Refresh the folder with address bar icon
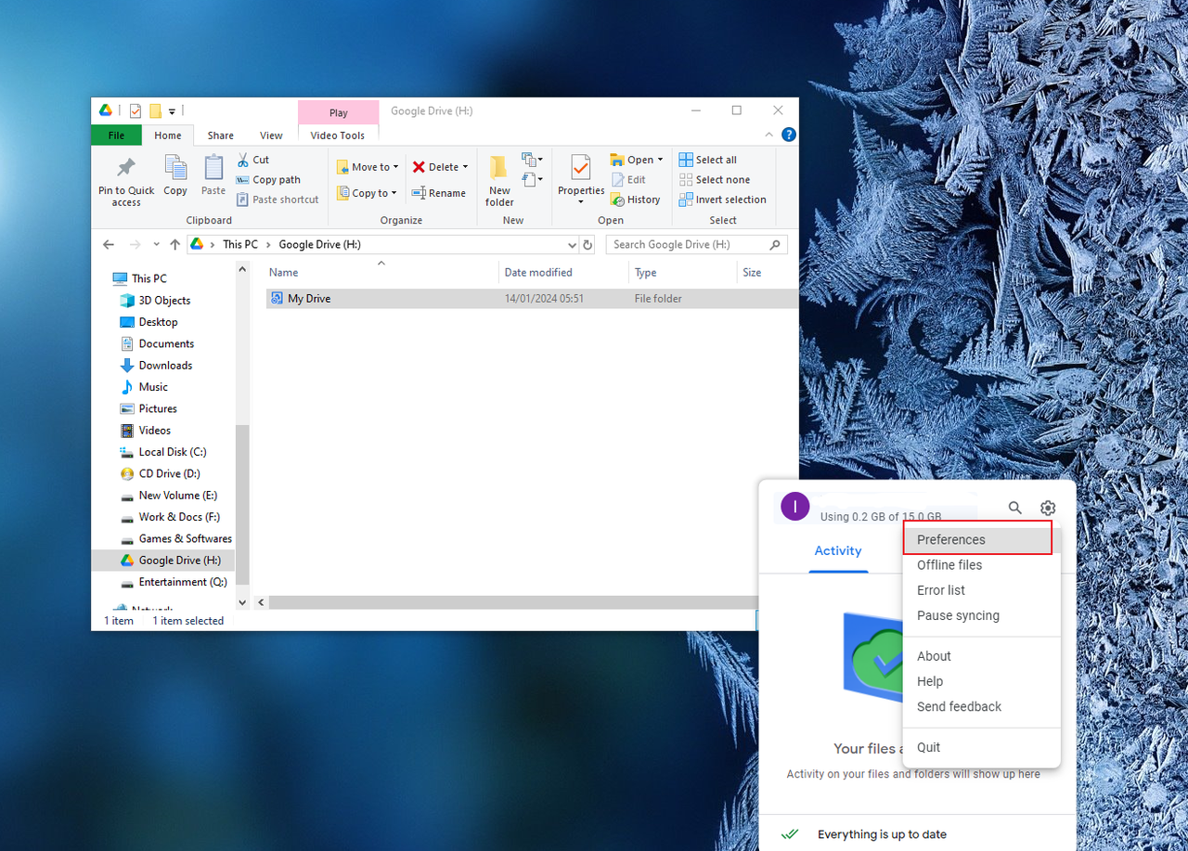Viewport: 1188px width, 851px height. 588,244
